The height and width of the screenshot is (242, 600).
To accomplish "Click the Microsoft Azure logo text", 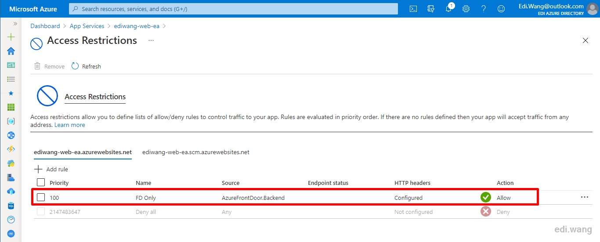I will coord(33,9).
